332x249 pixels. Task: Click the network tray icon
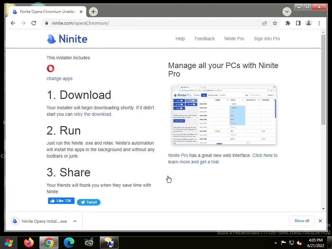tap(291, 243)
